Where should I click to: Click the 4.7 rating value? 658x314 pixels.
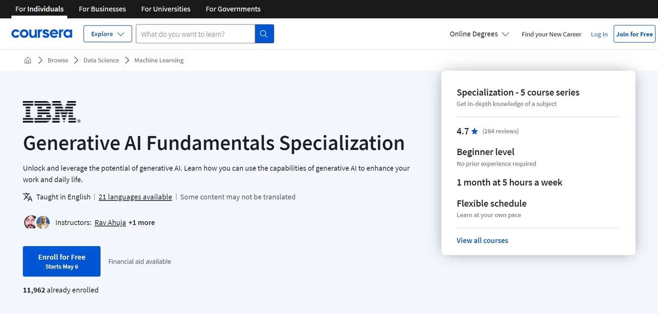[x=463, y=131]
